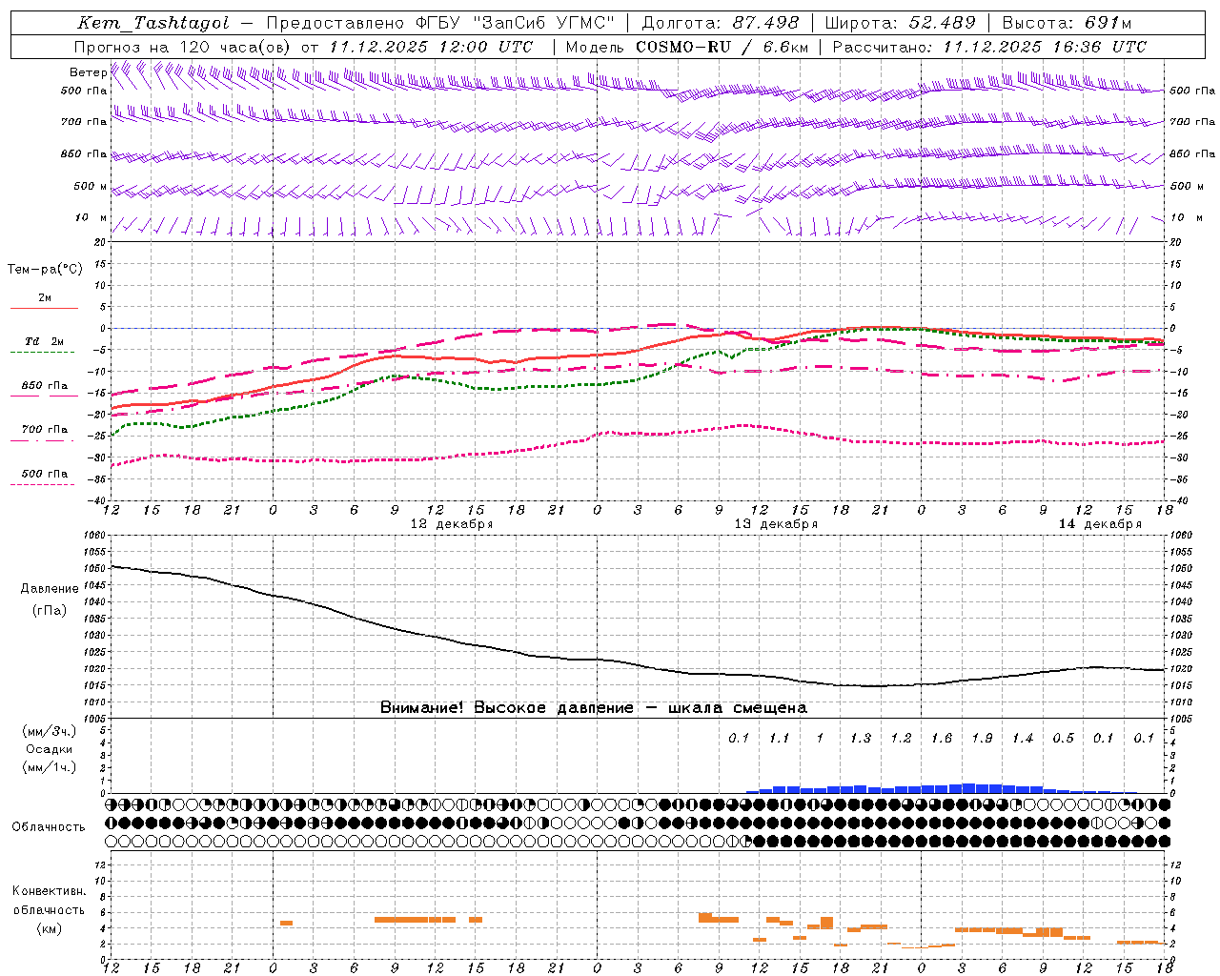Viewport: 1220px width, 976px height.
Task: Click the '1.2' three-hour precipitation value
Action: 901,738
